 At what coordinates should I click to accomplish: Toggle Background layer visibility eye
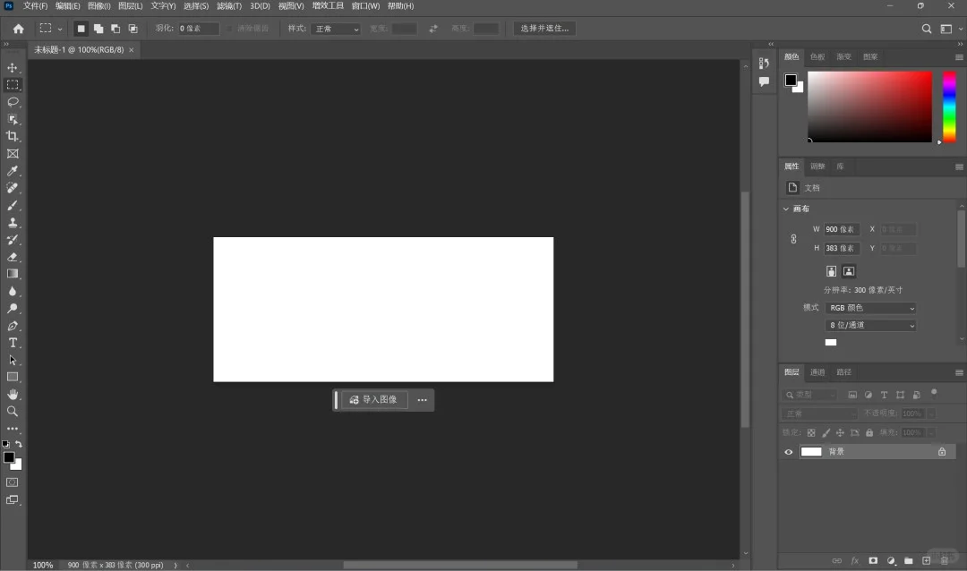click(788, 452)
